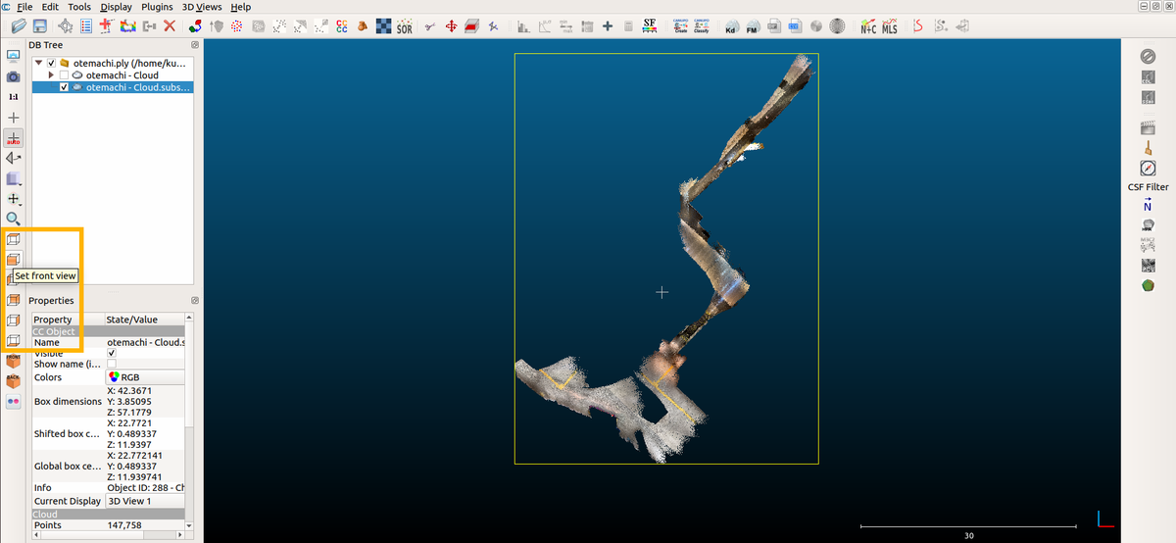The image size is (1176, 543).
Task: Set bottom view cube icon
Action: pyautogui.click(x=14, y=341)
